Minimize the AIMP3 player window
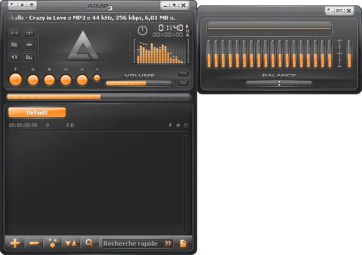This screenshot has width=362, height=255. (165, 5)
